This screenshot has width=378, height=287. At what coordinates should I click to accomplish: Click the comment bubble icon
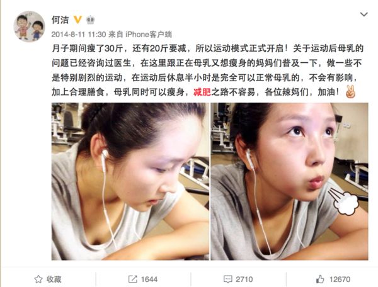[228, 279]
